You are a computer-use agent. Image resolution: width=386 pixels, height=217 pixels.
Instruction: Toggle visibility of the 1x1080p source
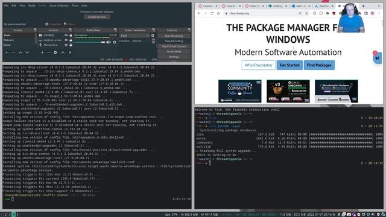[x=66, y=36]
